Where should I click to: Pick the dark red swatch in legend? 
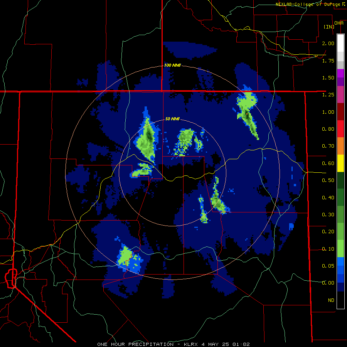coord(340,112)
